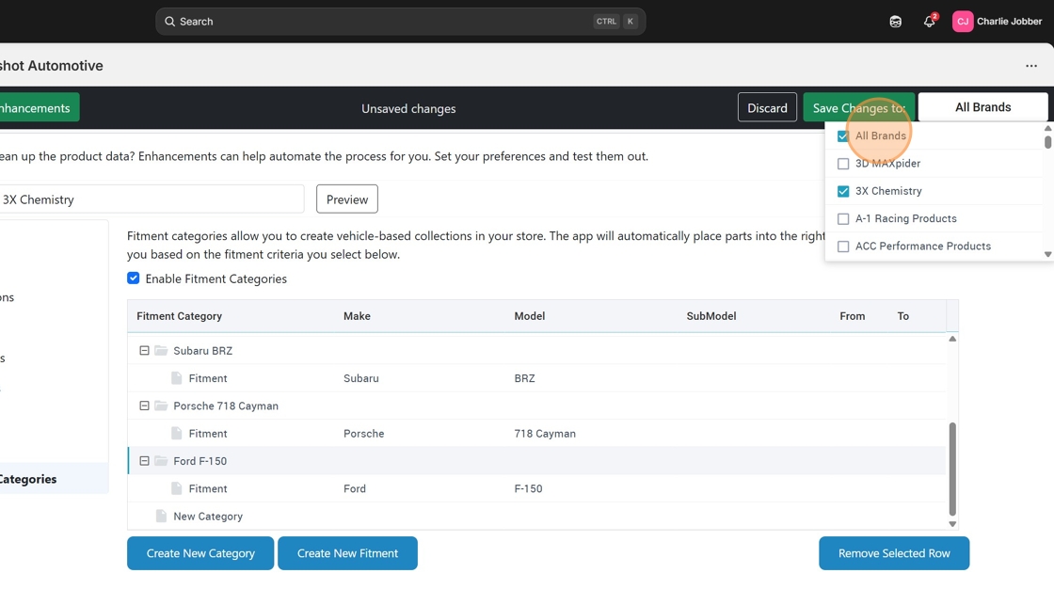Click the New Category file icon

161,516
